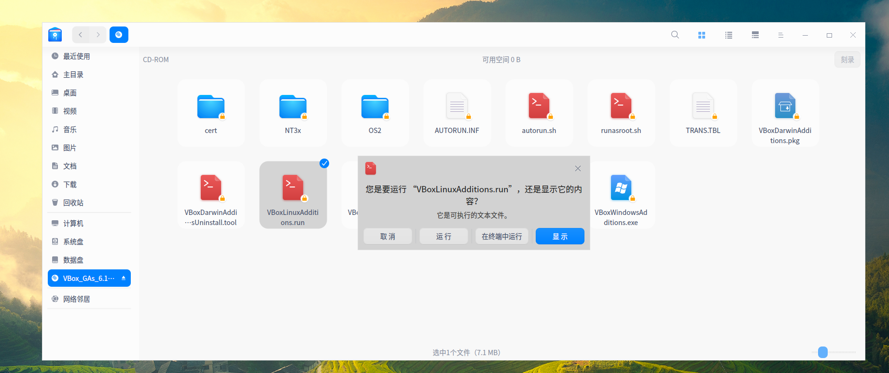
Task: Open 视频 videos in the sidebar
Action: [x=89, y=111]
